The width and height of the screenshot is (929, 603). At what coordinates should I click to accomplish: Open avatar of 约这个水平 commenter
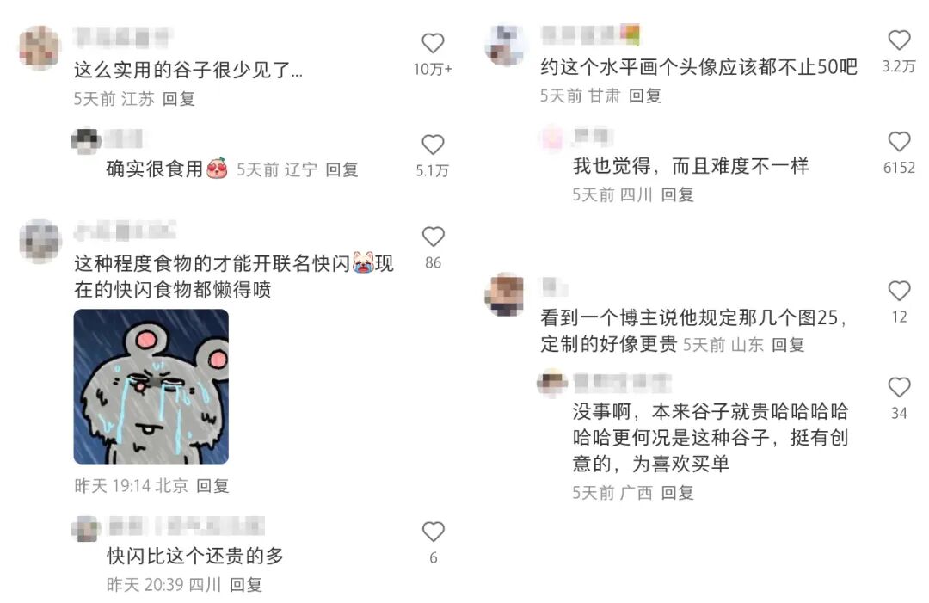click(504, 45)
